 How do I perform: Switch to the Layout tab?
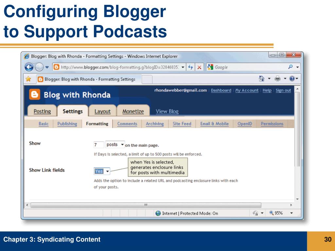102,111
